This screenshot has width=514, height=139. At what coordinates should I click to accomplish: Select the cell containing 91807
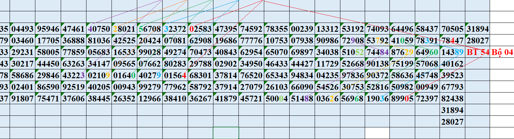(22, 99)
